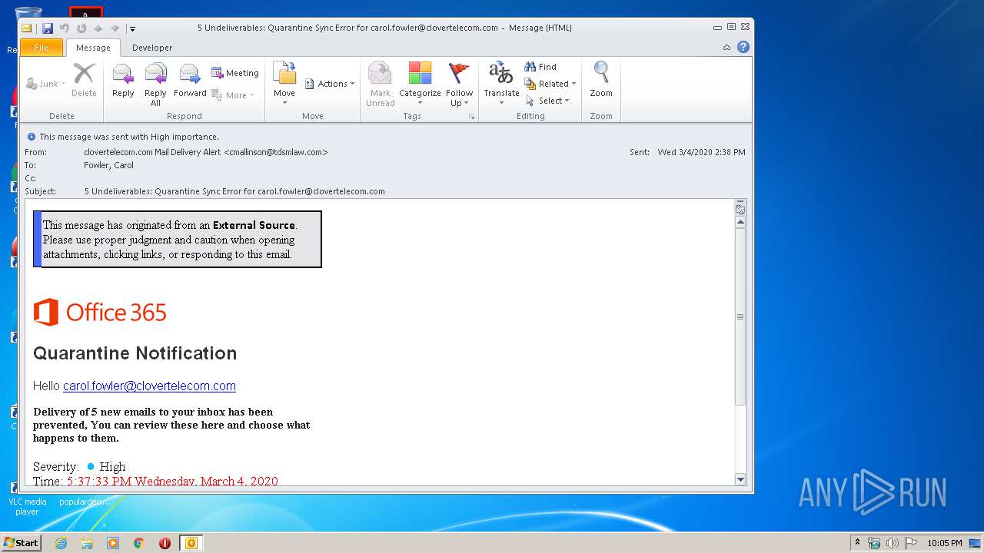Click sender address cmallinson@tdsmlaw.com

click(275, 152)
